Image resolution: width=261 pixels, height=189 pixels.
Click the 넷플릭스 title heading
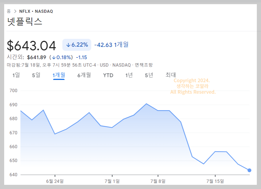pos(24,22)
